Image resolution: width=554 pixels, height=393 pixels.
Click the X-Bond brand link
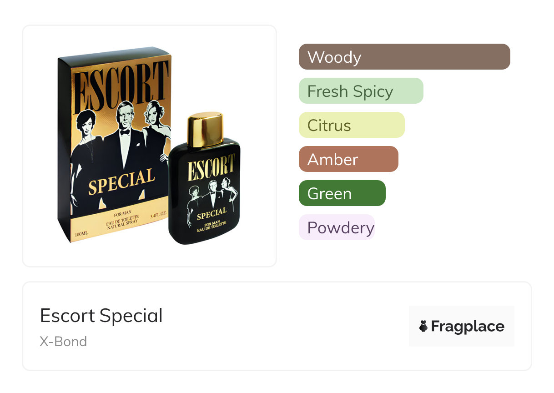click(63, 342)
